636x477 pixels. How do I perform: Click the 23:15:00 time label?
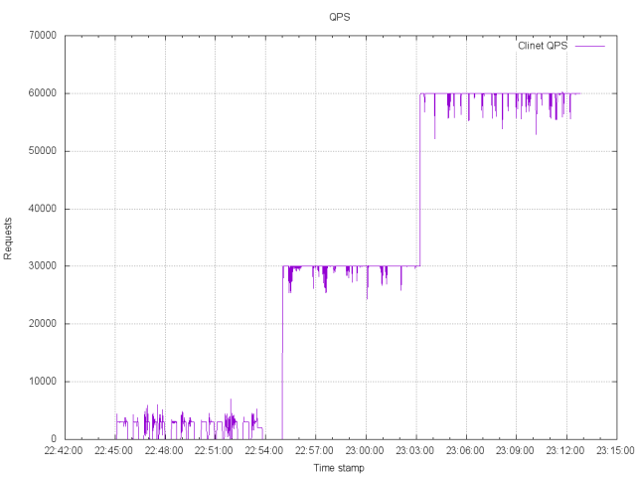pos(615,450)
